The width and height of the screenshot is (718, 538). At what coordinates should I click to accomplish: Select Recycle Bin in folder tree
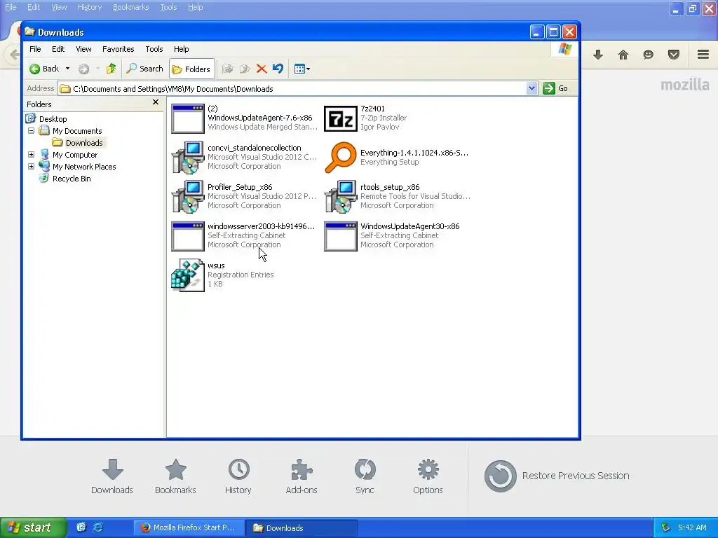point(72,179)
